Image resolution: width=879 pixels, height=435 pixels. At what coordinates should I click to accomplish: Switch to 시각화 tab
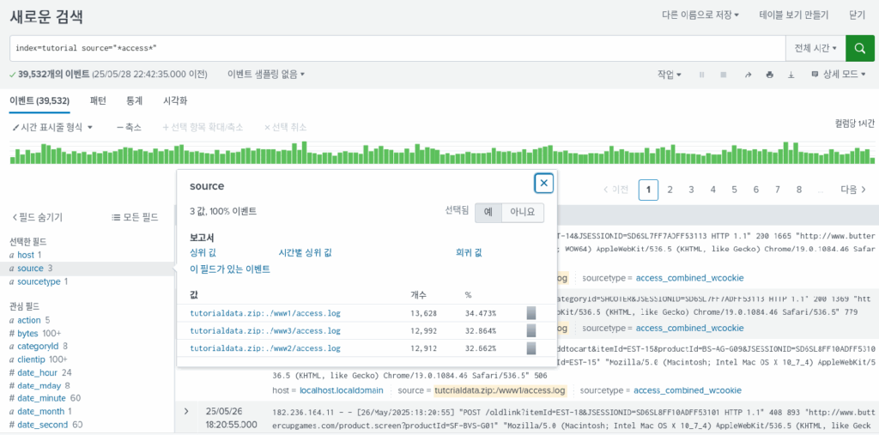(175, 101)
